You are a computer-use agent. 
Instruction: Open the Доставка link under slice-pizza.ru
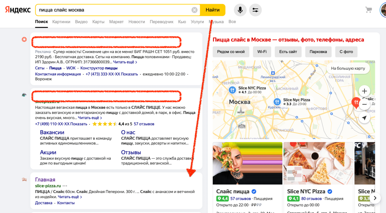pyautogui.click(x=44, y=203)
